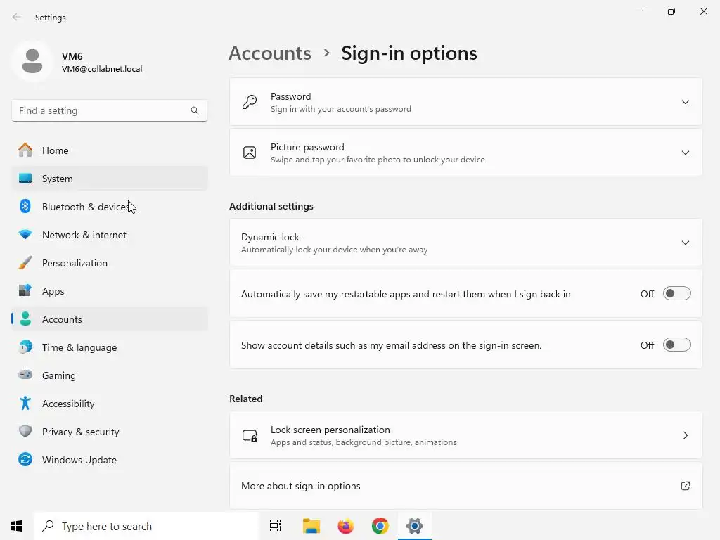
Task: Click the Sign-in options heading
Action: click(x=409, y=53)
